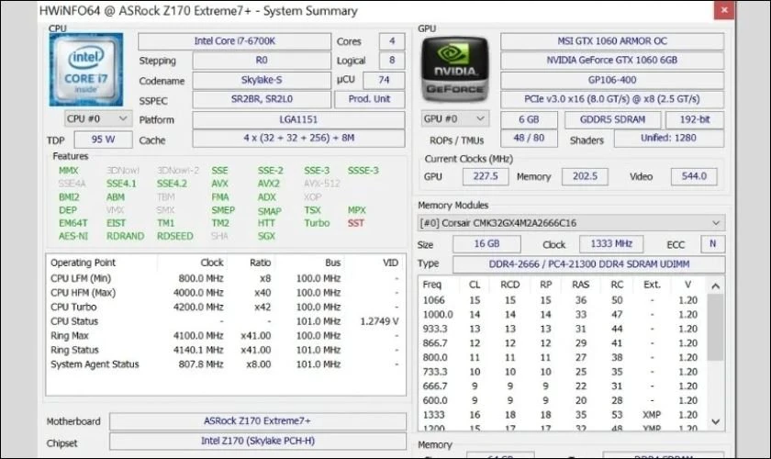
Task: Click the memory timings scroll down arrow
Action: tap(715, 421)
